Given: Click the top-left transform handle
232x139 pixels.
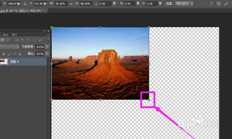Looking at the screenshot, I should pos(52,27).
